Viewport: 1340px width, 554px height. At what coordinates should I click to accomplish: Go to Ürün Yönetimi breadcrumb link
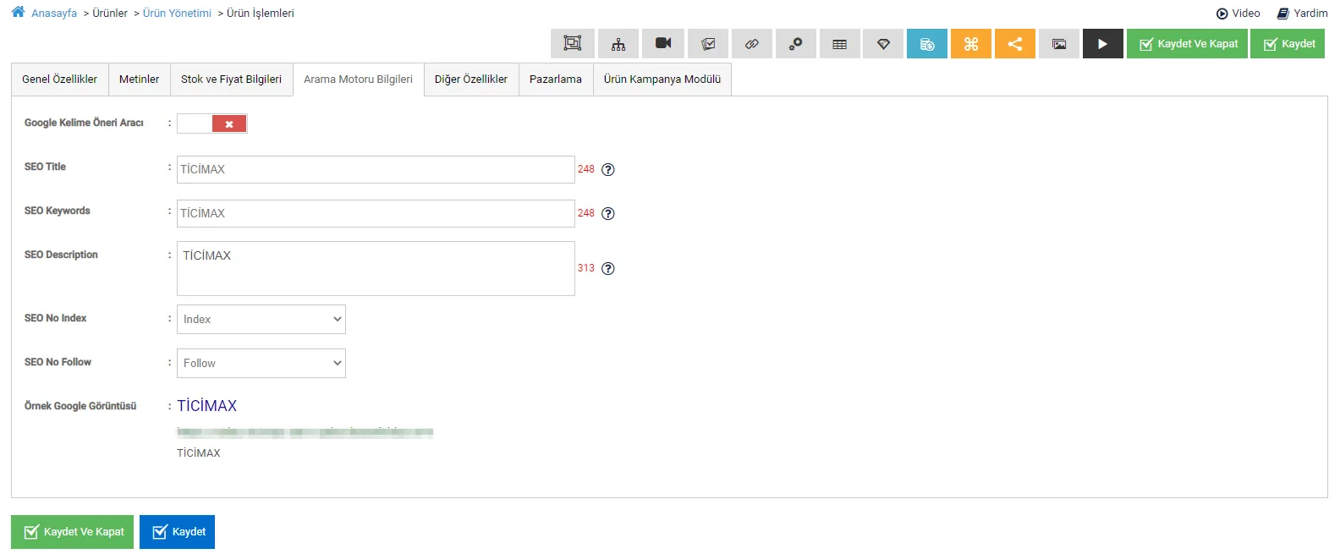177,14
